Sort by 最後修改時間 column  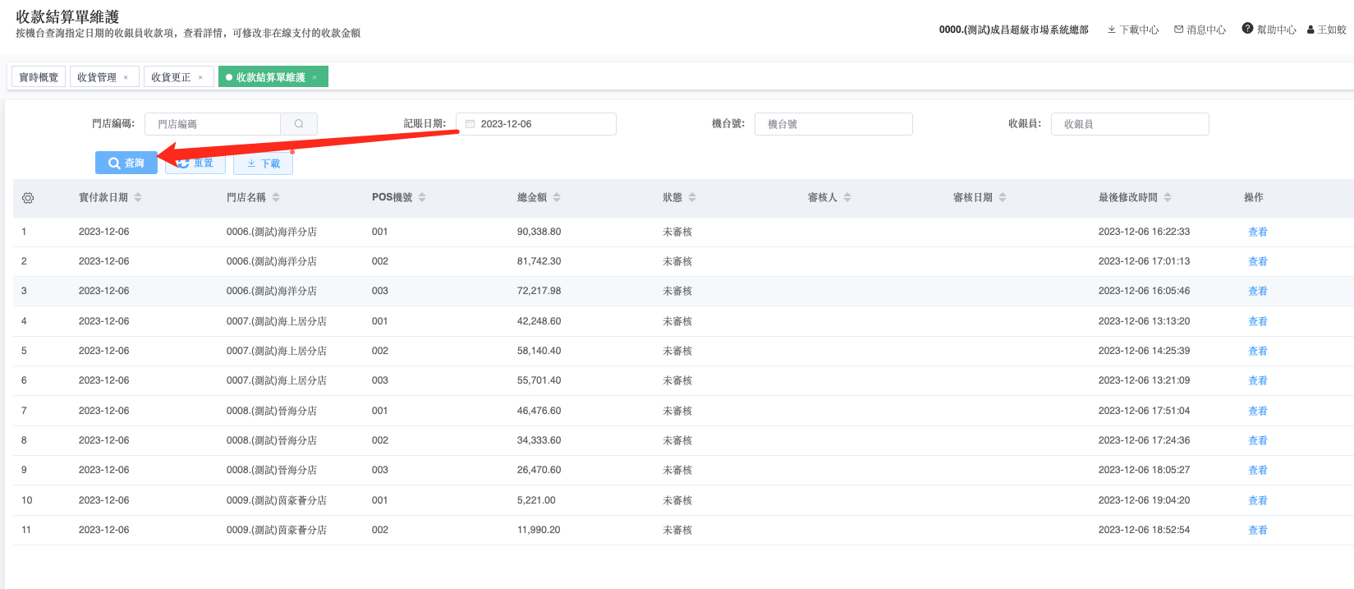(x=1168, y=197)
